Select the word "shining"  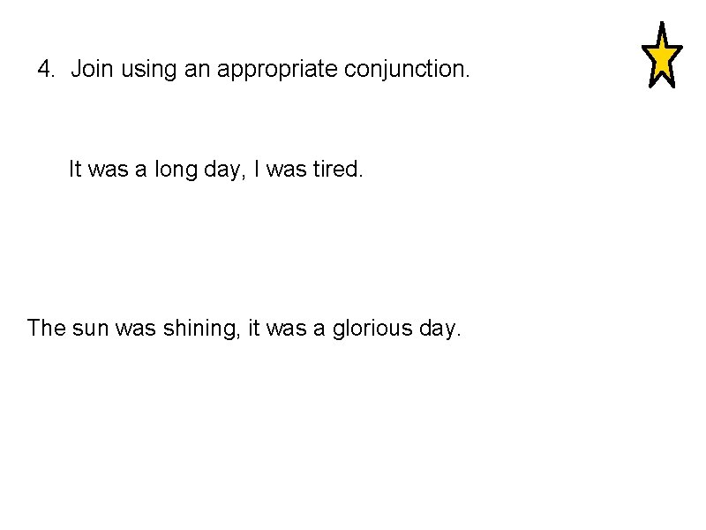tap(199, 329)
